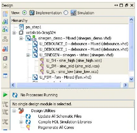Click the green Run process arrow

pos(5,95)
